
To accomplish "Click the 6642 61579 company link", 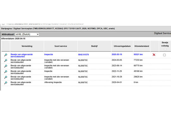I will [x=83, y=54].
